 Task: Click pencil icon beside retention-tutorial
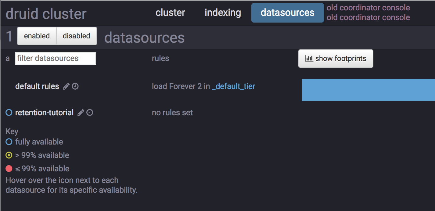[x=81, y=113]
